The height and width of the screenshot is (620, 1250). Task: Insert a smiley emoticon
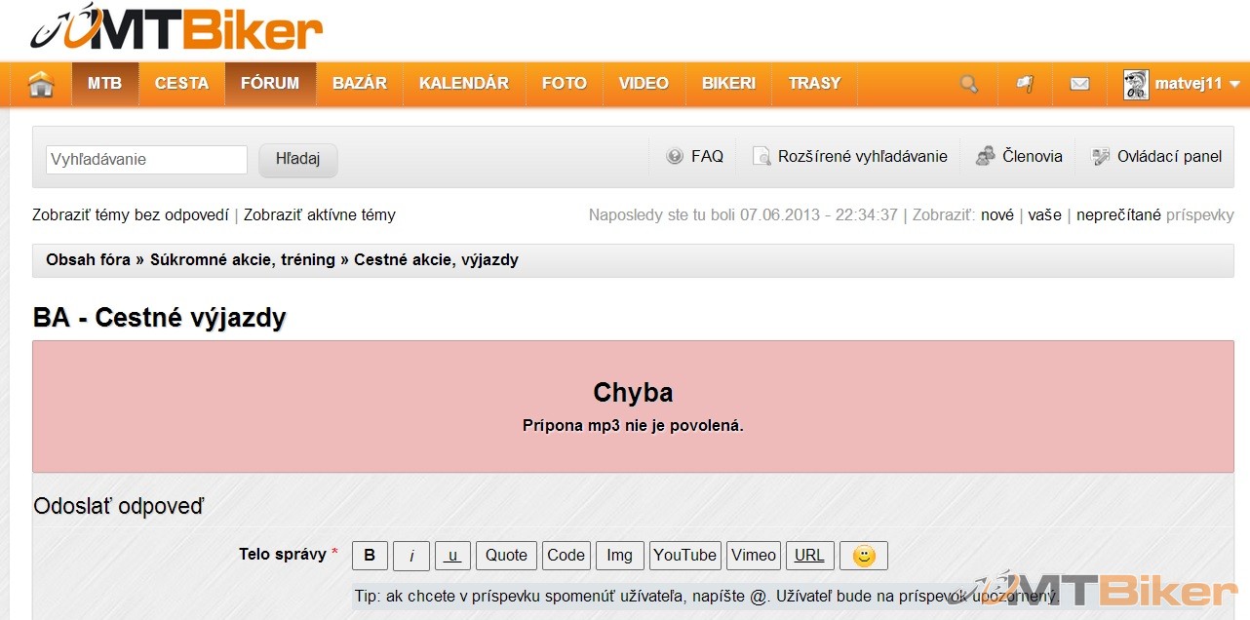click(863, 556)
